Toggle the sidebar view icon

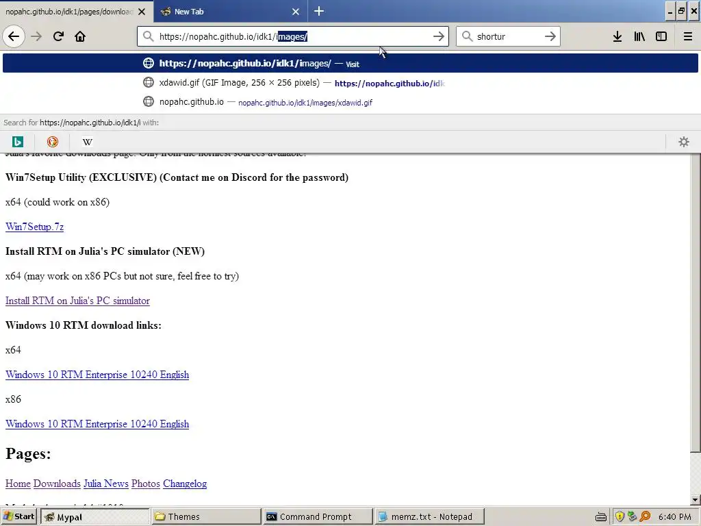tap(661, 36)
